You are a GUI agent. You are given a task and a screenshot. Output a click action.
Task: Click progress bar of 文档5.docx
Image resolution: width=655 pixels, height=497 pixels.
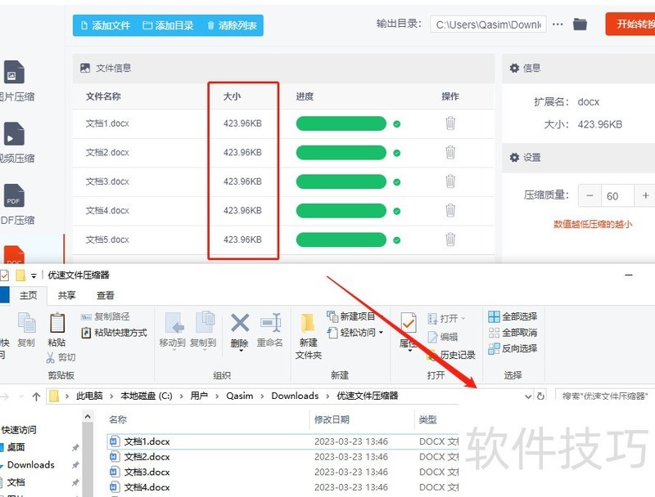point(341,240)
